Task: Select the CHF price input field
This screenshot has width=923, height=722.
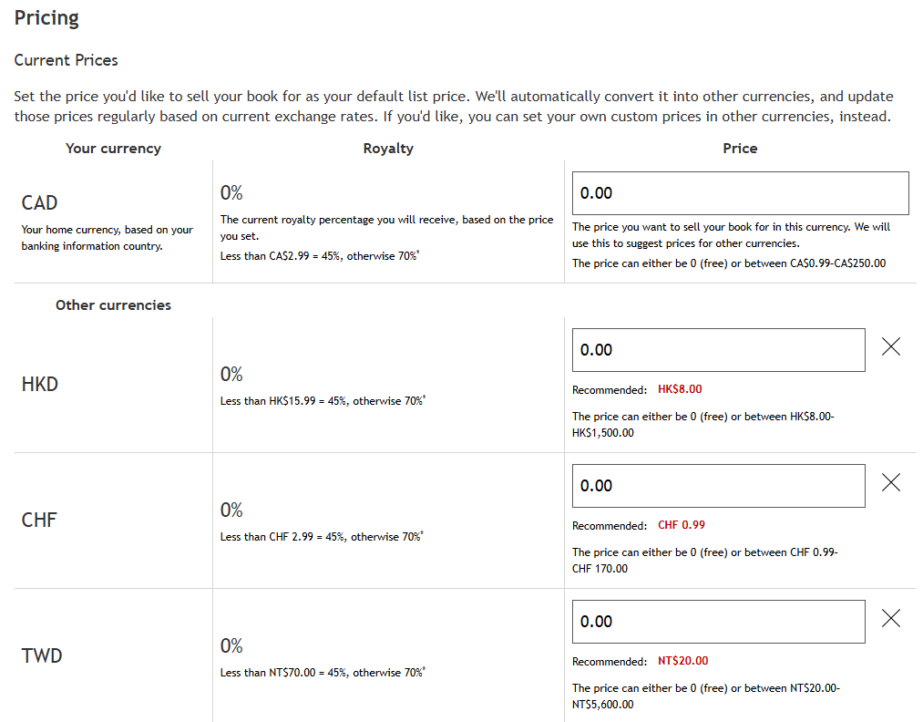Action: pyautogui.click(x=718, y=486)
